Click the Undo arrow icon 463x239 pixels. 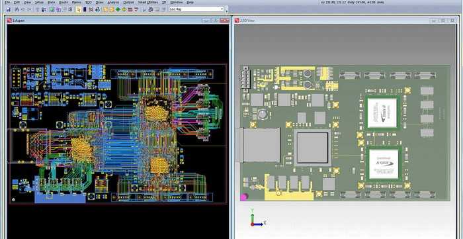pyautogui.click(x=23, y=9)
